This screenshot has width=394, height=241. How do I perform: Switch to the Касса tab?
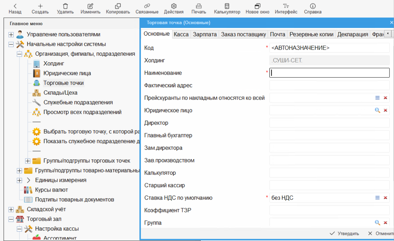click(181, 34)
